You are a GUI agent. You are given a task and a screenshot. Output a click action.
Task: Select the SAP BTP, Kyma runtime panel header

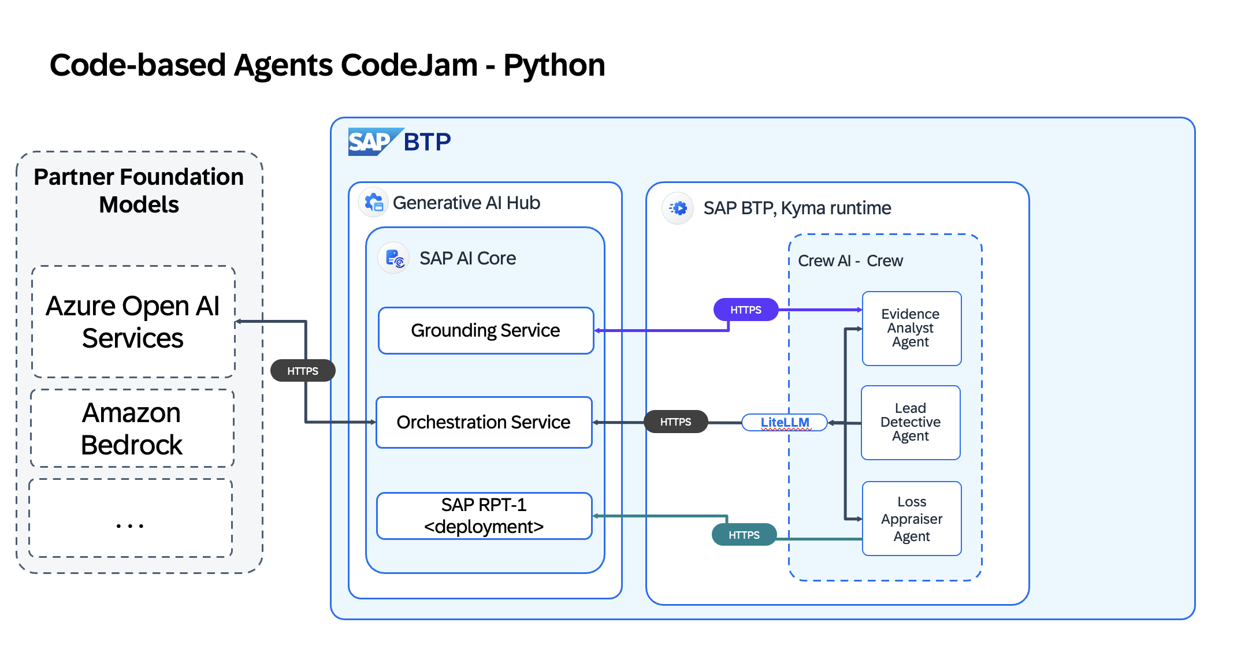pyautogui.click(x=797, y=208)
